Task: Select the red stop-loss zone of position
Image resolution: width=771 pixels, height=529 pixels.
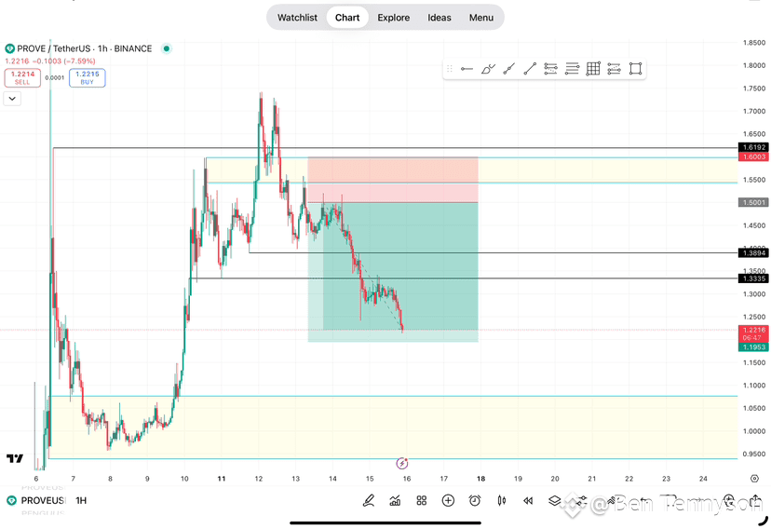Action: 393,180
